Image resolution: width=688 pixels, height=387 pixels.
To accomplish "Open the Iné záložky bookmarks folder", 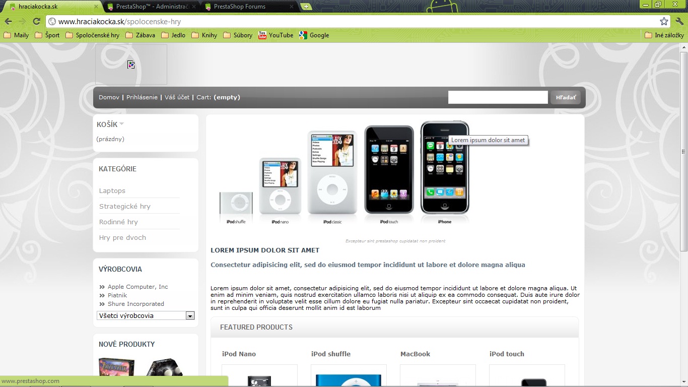I will [x=664, y=35].
